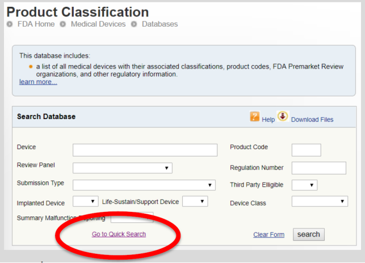Click the learn more link
Screen dimensions: 365x263
coord(38,82)
